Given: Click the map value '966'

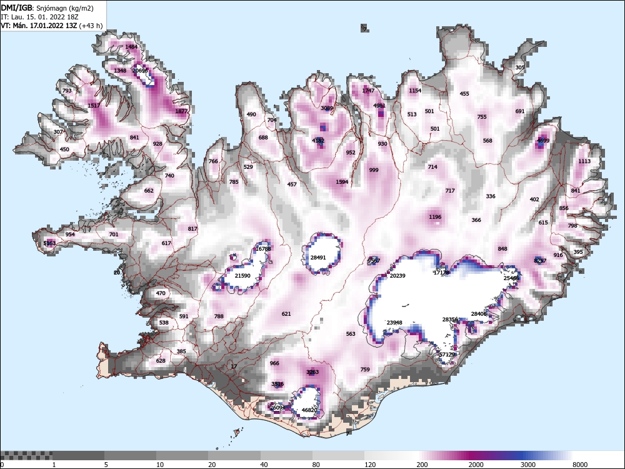Looking at the screenshot, I should [274, 363].
